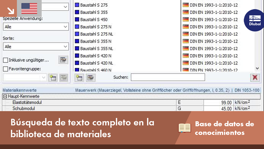Image resolution: width=264 pixels, height=149 pixels.
Task: Click the book icon for Base de datos
Action: click(x=185, y=128)
